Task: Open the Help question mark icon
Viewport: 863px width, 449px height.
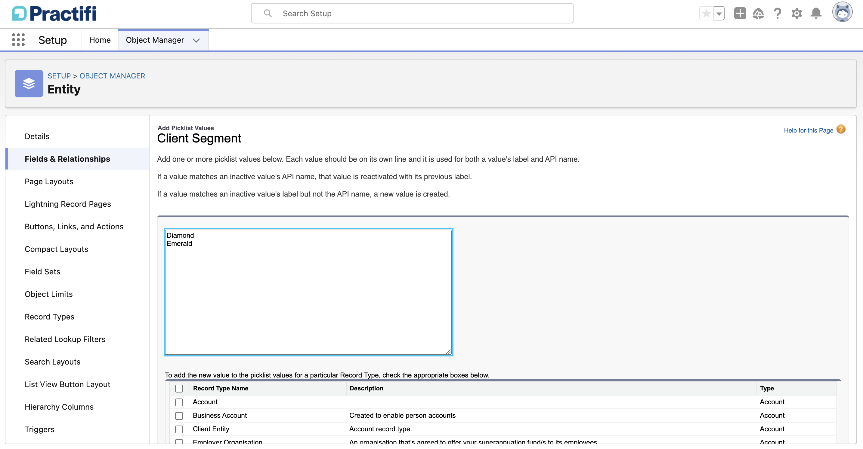Action: coord(778,14)
